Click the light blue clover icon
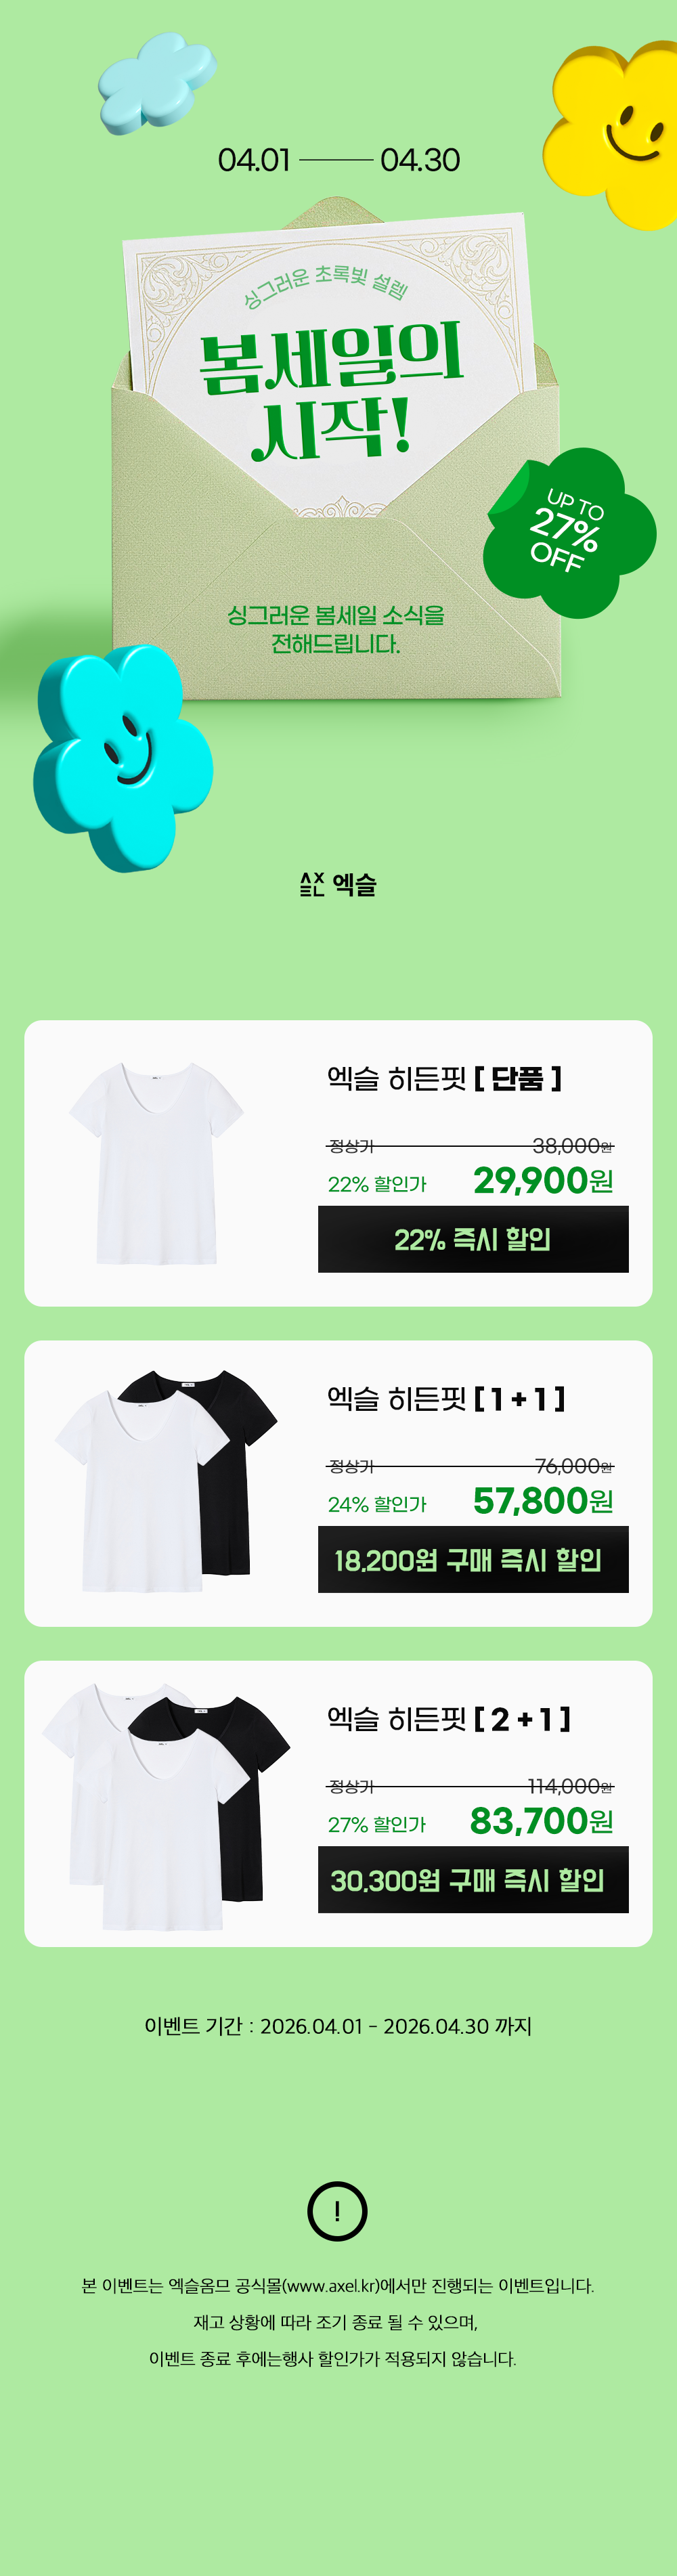This screenshot has height=2576, width=677. coord(157,83)
